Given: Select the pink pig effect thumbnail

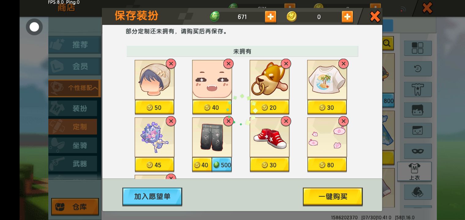Looking at the screenshot, I should [x=327, y=137].
